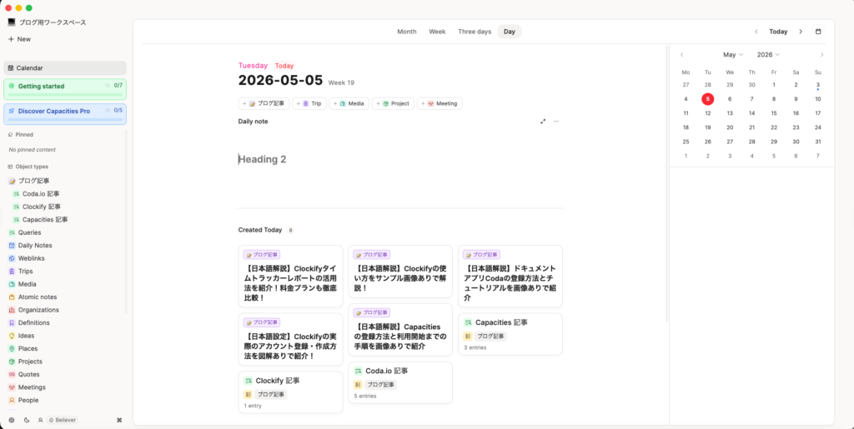Jump to Today in top bar
Viewport: 854px width, 429px height.
pyautogui.click(x=778, y=32)
